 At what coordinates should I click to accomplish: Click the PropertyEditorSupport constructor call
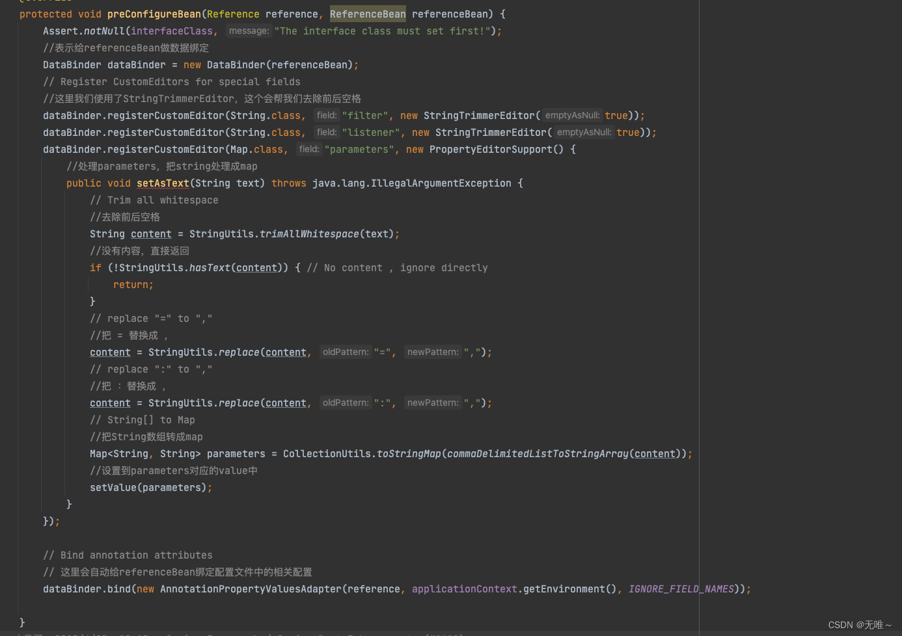496,150
